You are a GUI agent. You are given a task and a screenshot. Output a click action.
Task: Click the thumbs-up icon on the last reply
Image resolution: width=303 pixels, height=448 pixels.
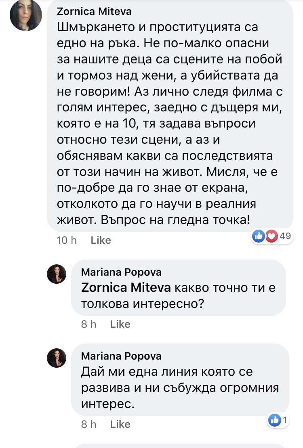click(274, 420)
